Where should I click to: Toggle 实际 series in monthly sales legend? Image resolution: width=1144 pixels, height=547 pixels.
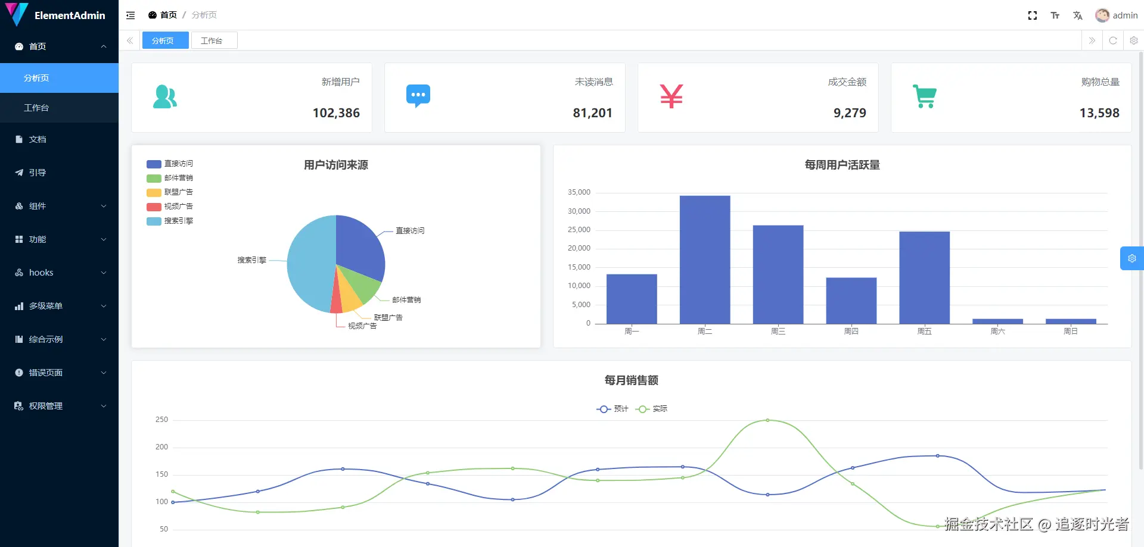click(x=651, y=409)
